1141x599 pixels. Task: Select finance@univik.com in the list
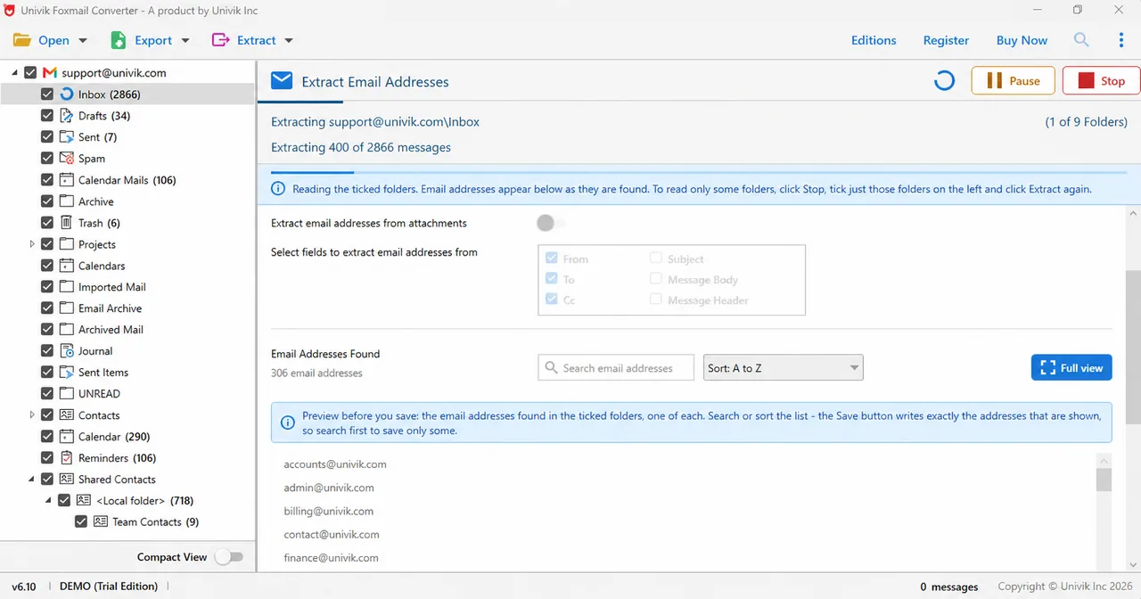click(x=332, y=557)
